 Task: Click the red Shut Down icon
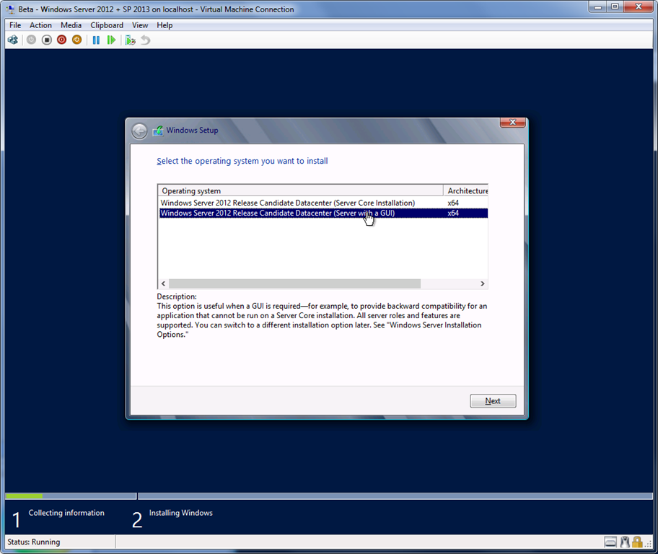[62, 40]
